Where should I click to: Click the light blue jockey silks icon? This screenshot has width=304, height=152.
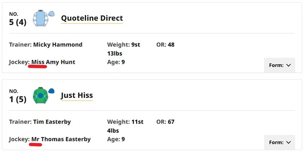[x=41, y=18]
